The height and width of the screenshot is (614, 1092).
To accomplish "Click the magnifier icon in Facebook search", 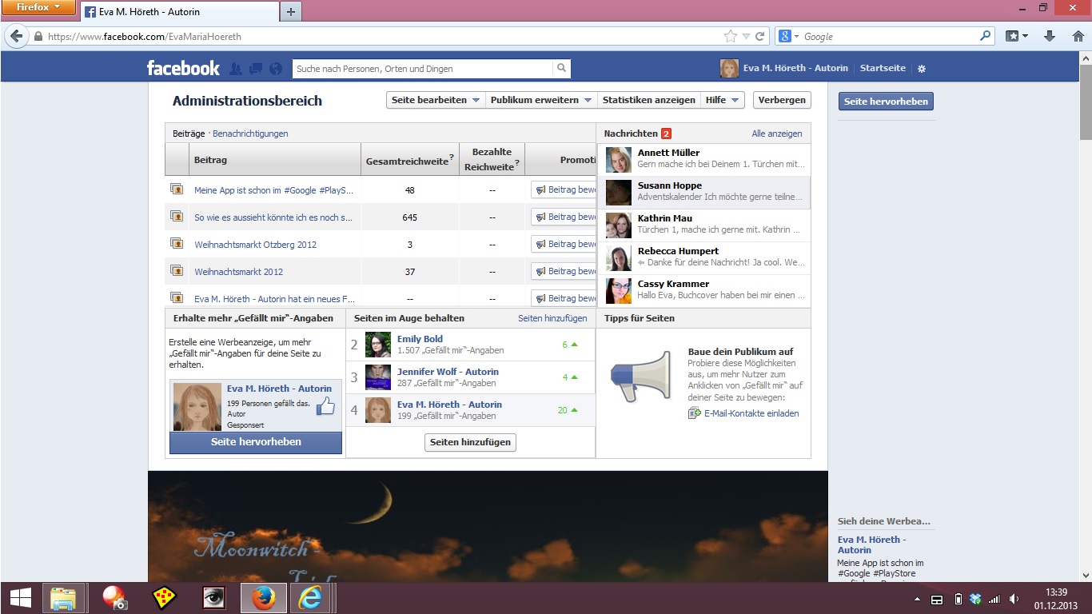I will 562,69.
